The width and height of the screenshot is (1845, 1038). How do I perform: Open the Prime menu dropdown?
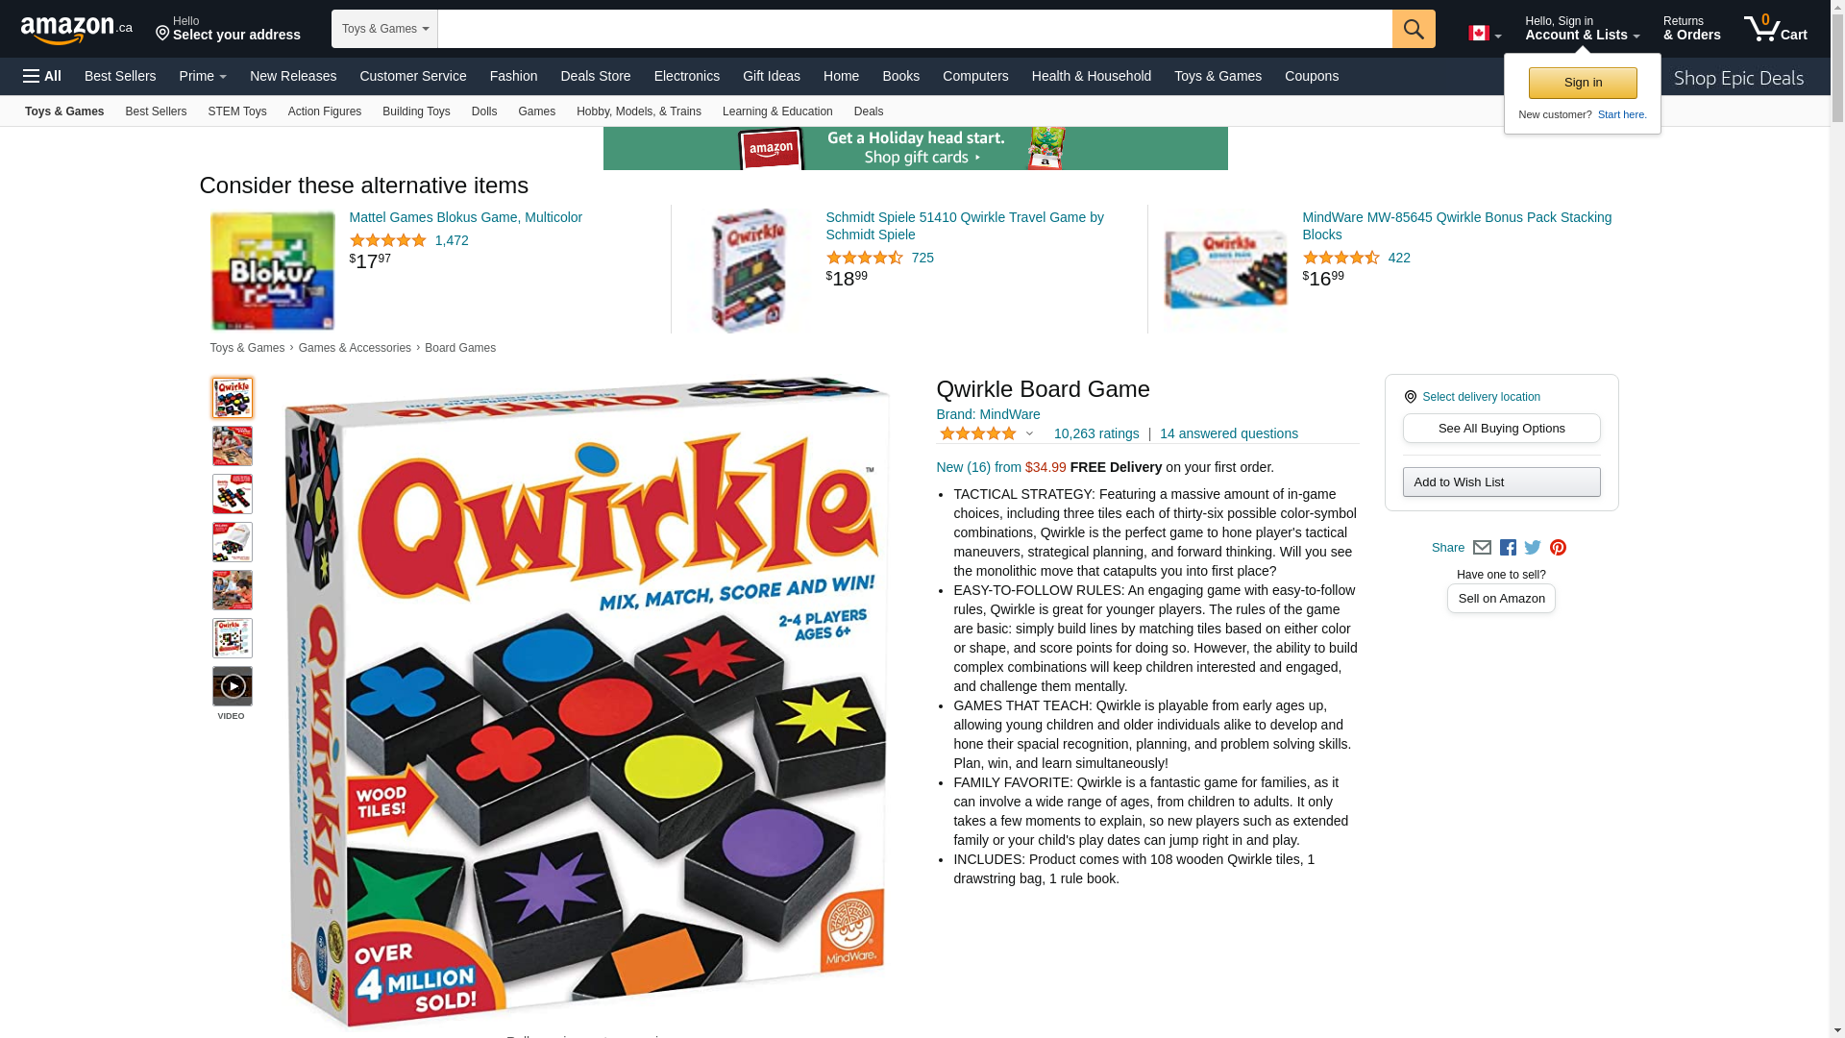pyautogui.click(x=203, y=76)
